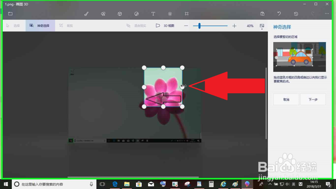336x189 pixels.
Task: Click the top-left selection handle
Action: [144, 68]
